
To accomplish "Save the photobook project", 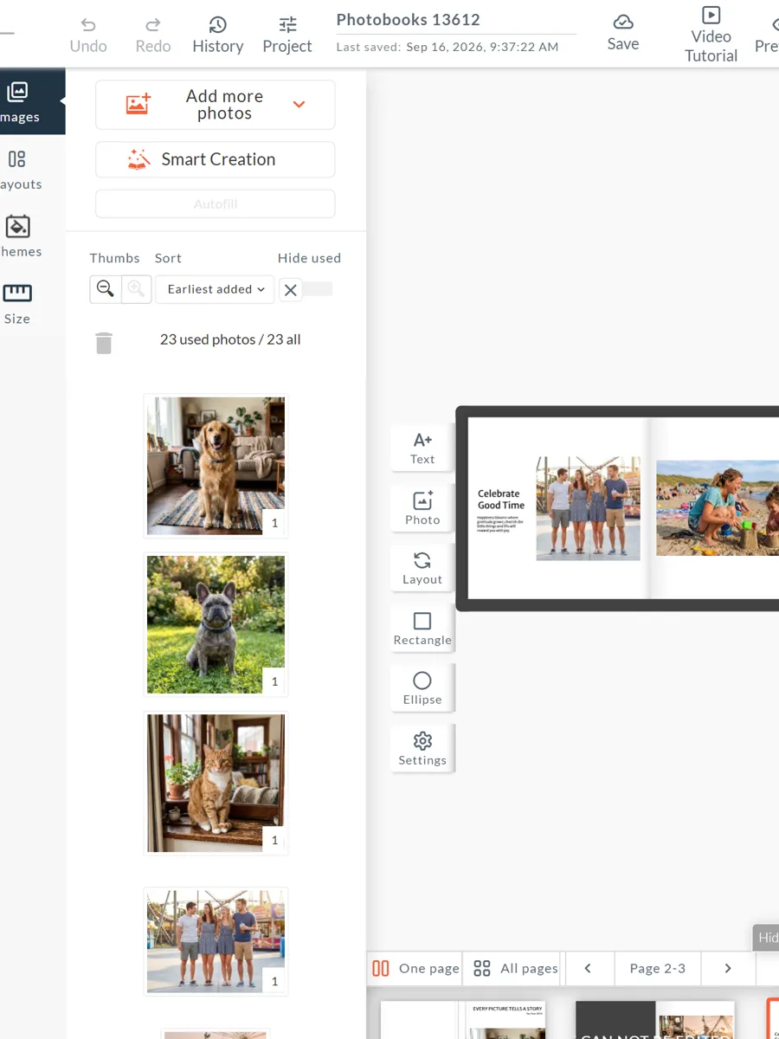I will pos(623,33).
